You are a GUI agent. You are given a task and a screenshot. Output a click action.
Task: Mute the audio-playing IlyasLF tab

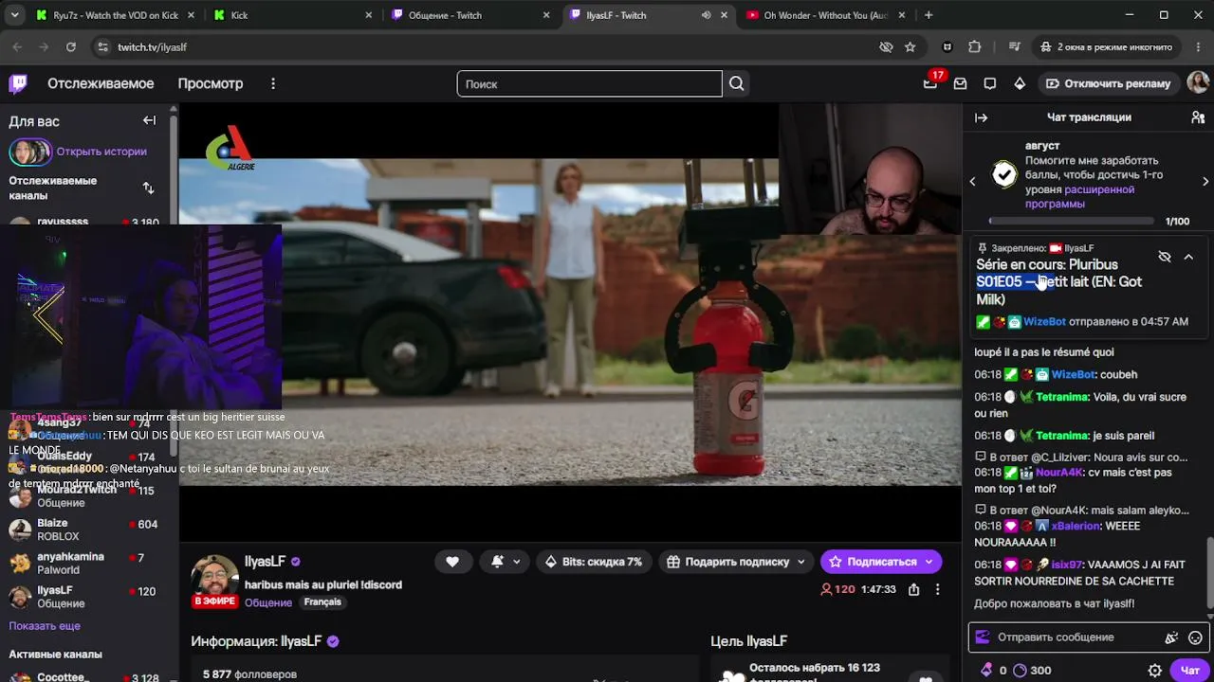[706, 15]
